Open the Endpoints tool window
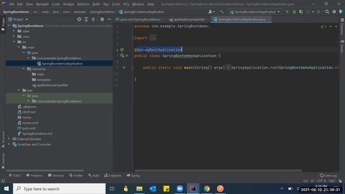 coord(113,175)
